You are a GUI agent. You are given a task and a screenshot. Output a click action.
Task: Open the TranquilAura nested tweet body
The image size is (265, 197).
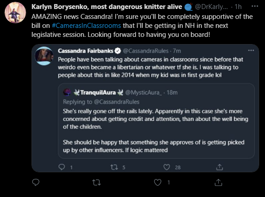(x=156, y=130)
